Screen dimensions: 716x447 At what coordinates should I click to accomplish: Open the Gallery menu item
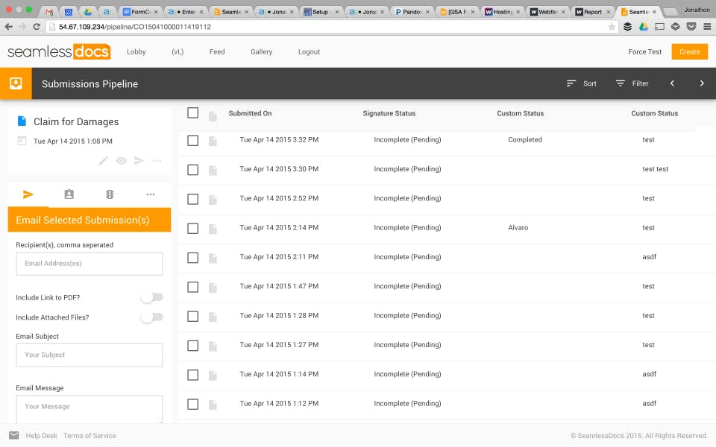[x=261, y=52]
